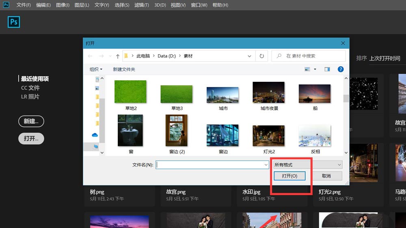The width and height of the screenshot is (406, 228).
Task: Select 最近使用项 in left sidebar
Action: point(35,79)
